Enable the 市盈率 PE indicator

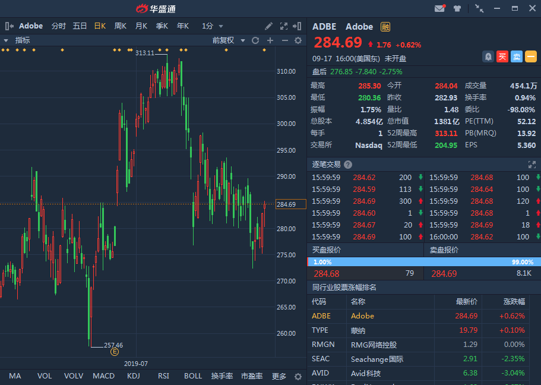click(252, 376)
